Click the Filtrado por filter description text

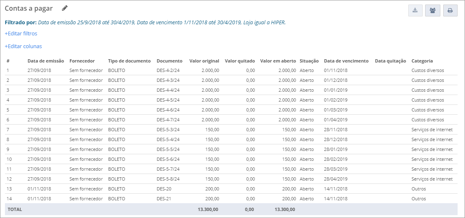coord(145,22)
